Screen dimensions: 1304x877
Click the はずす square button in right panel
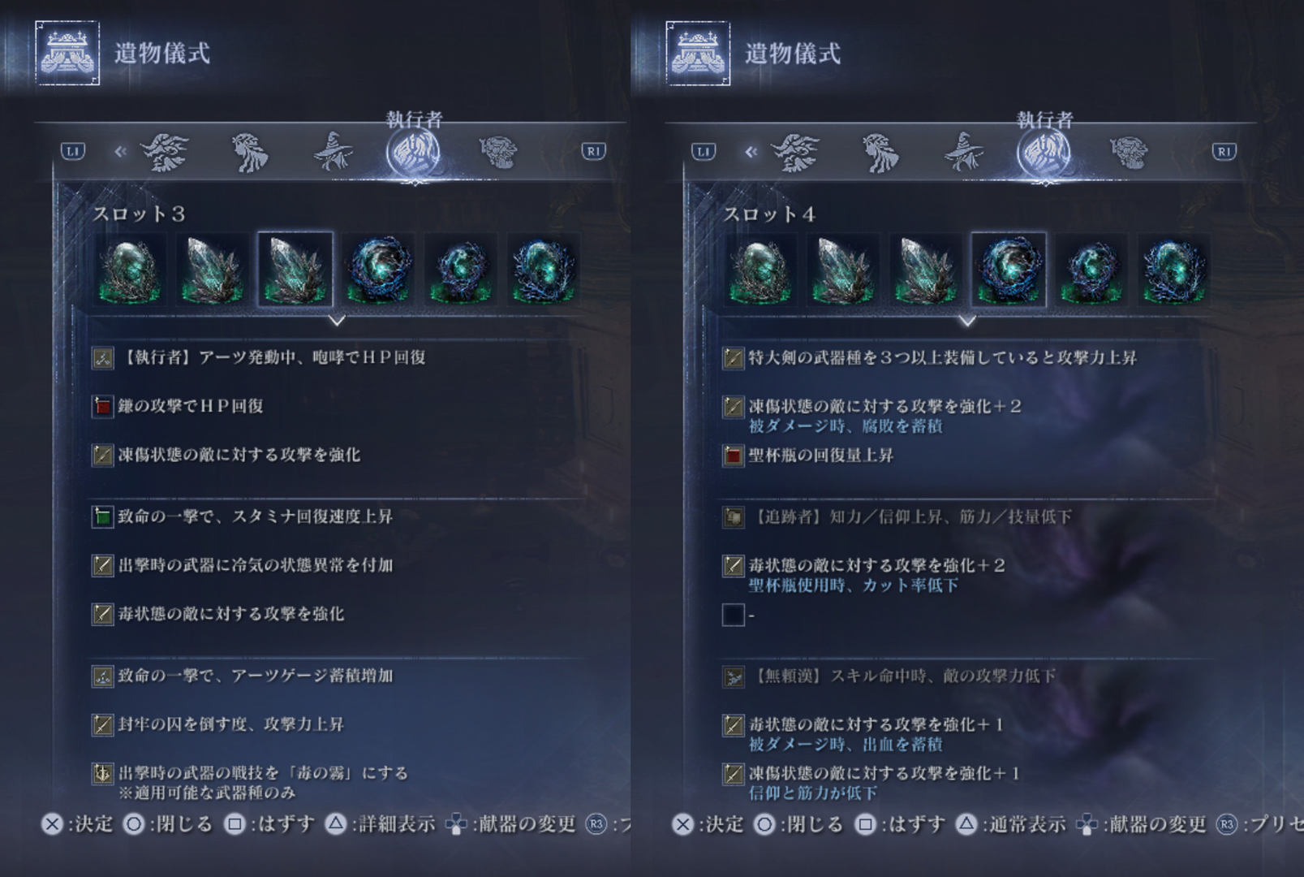[x=900, y=824]
